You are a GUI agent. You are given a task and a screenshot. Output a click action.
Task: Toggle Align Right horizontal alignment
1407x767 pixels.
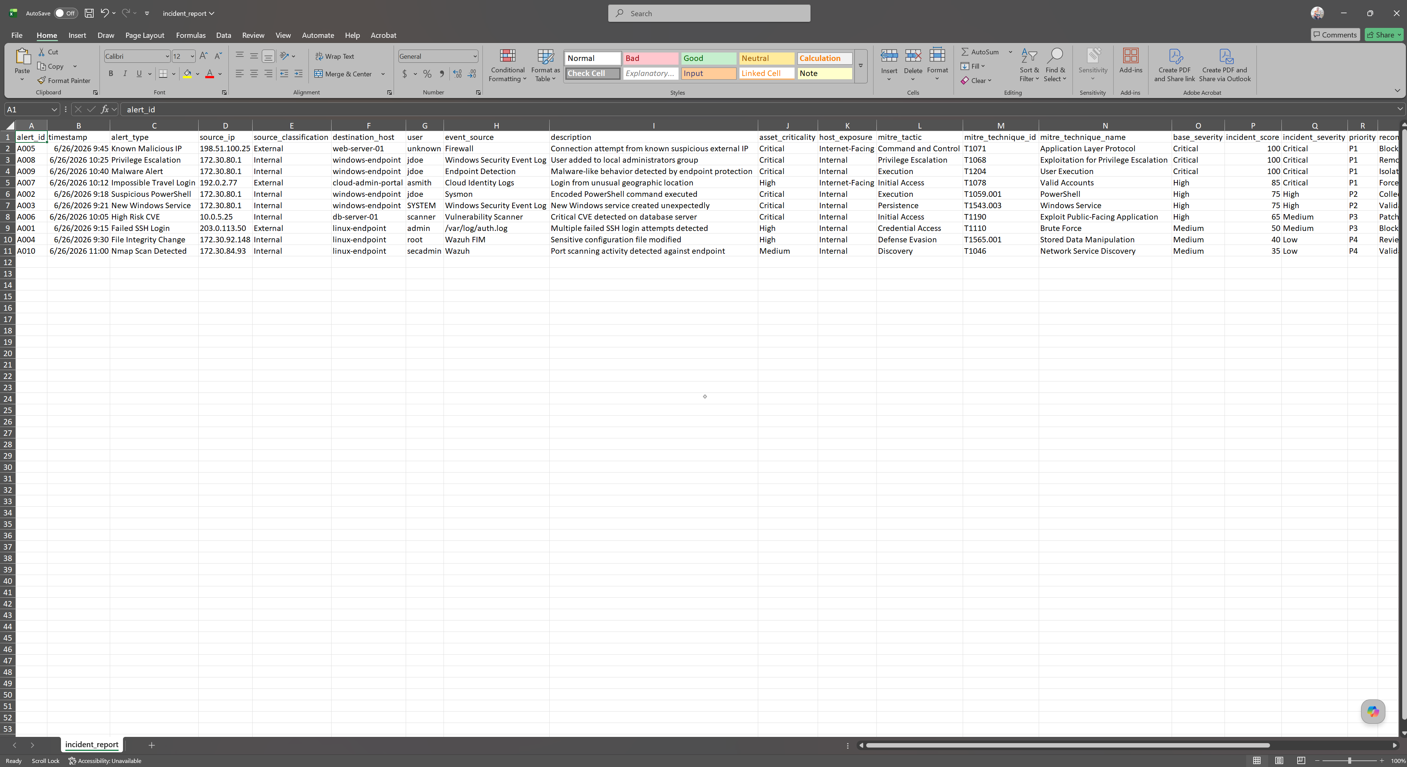click(268, 74)
